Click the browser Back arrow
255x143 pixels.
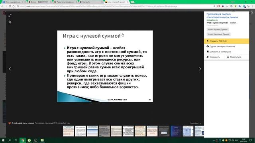point(2,6)
